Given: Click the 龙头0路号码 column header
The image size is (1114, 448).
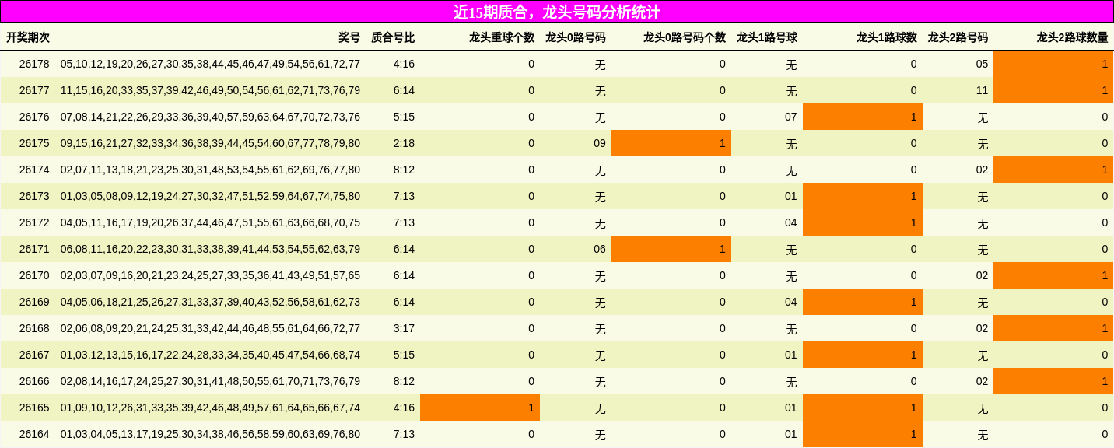Looking at the screenshot, I should click(576, 37).
